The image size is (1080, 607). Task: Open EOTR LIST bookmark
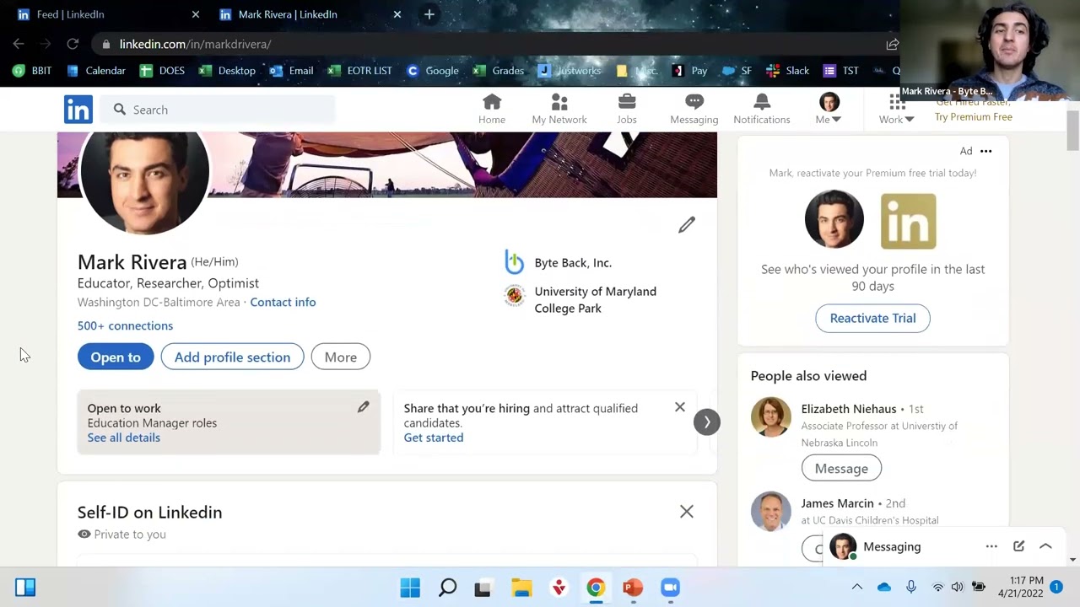(x=359, y=71)
